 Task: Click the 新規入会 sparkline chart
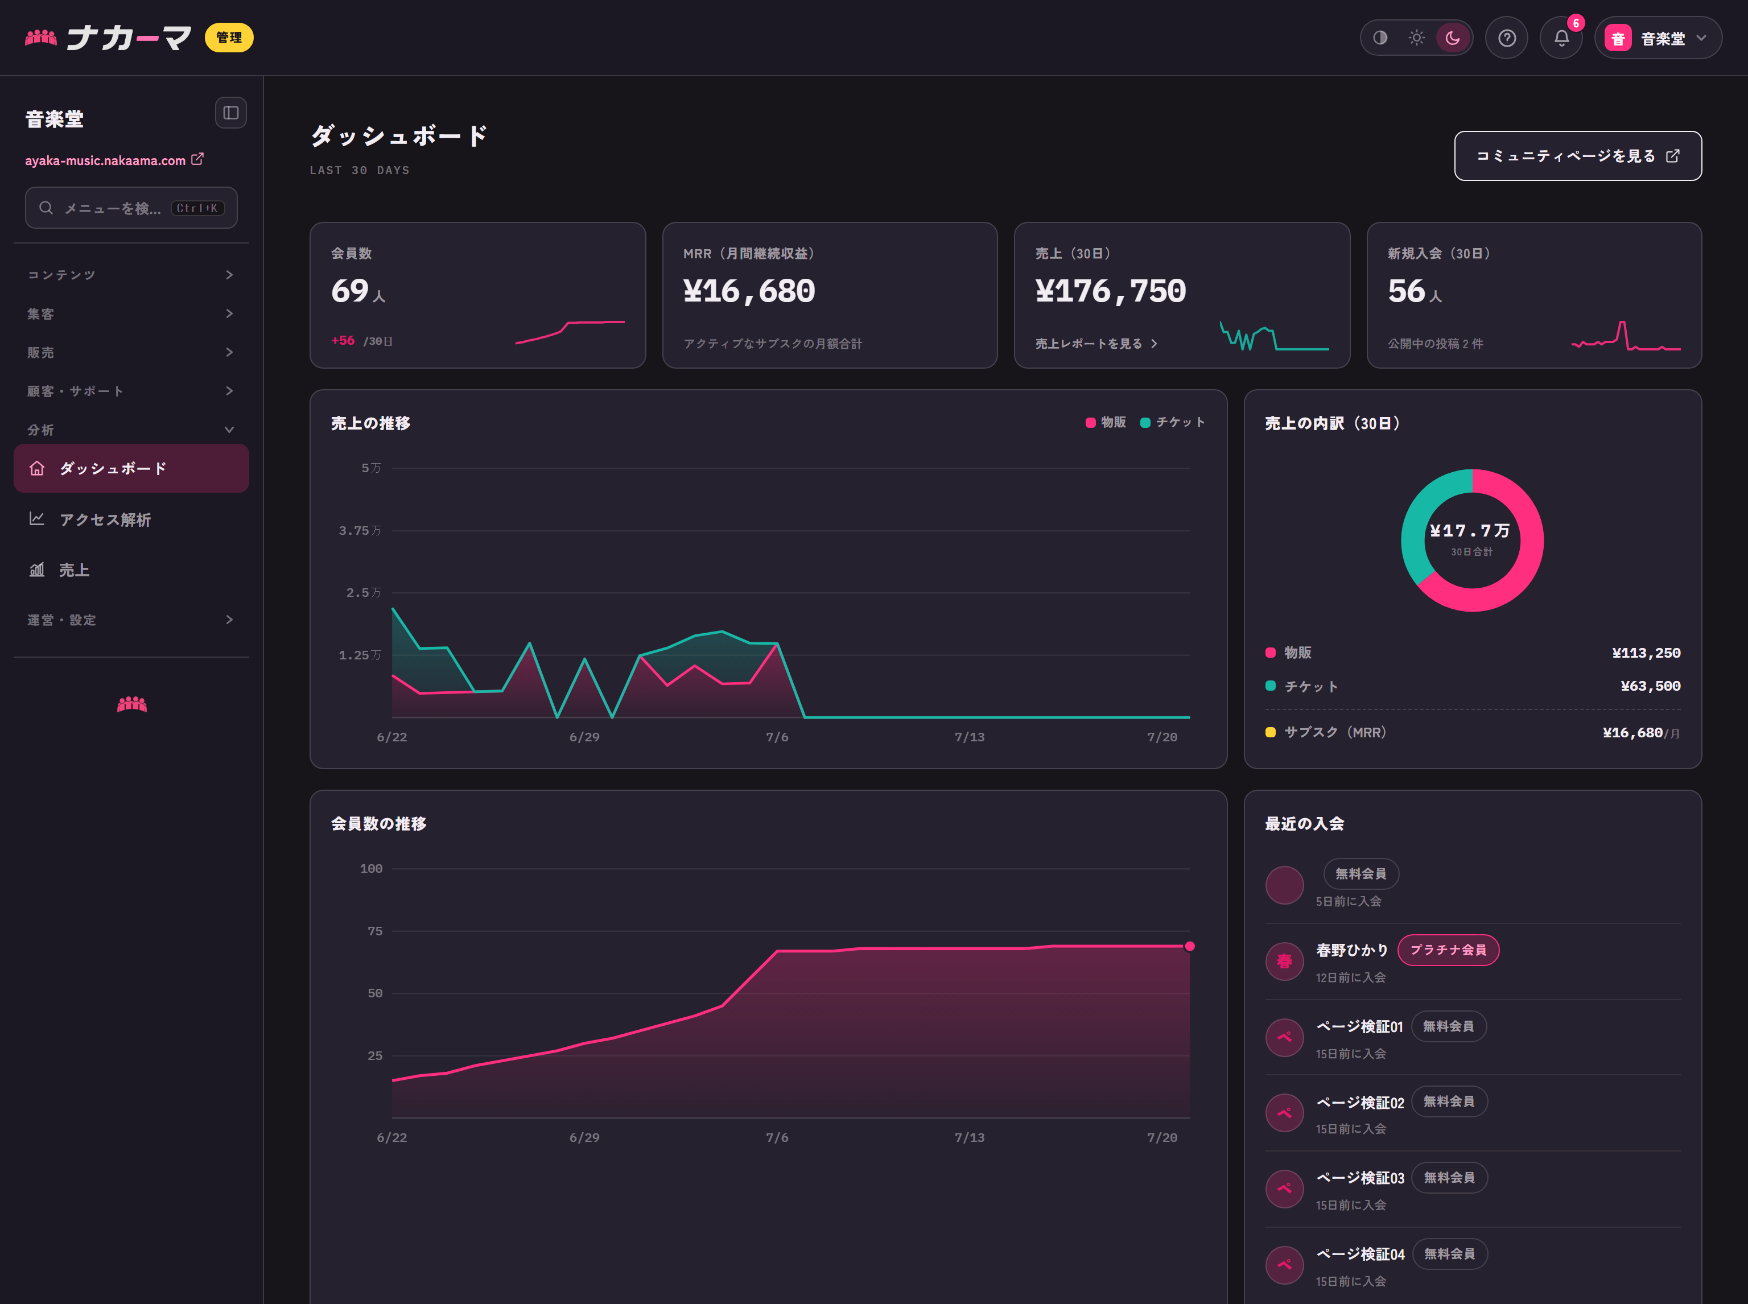[1626, 335]
